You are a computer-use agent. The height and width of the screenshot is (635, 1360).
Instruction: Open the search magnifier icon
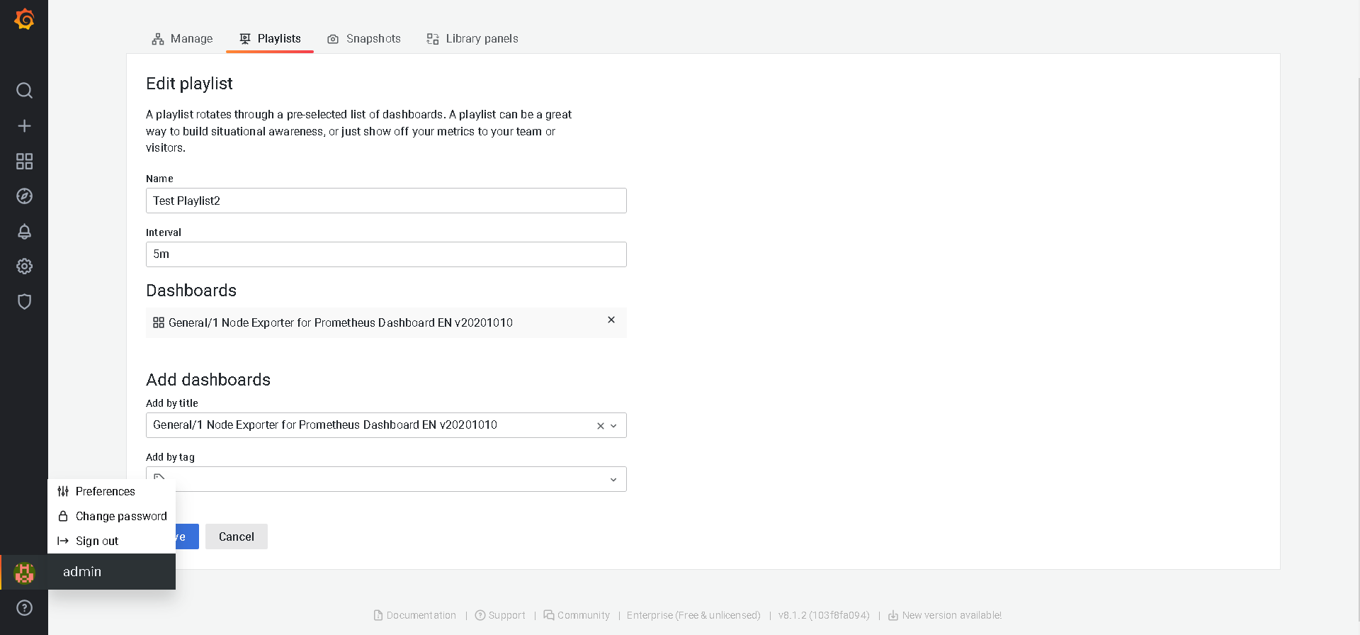(x=24, y=91)
